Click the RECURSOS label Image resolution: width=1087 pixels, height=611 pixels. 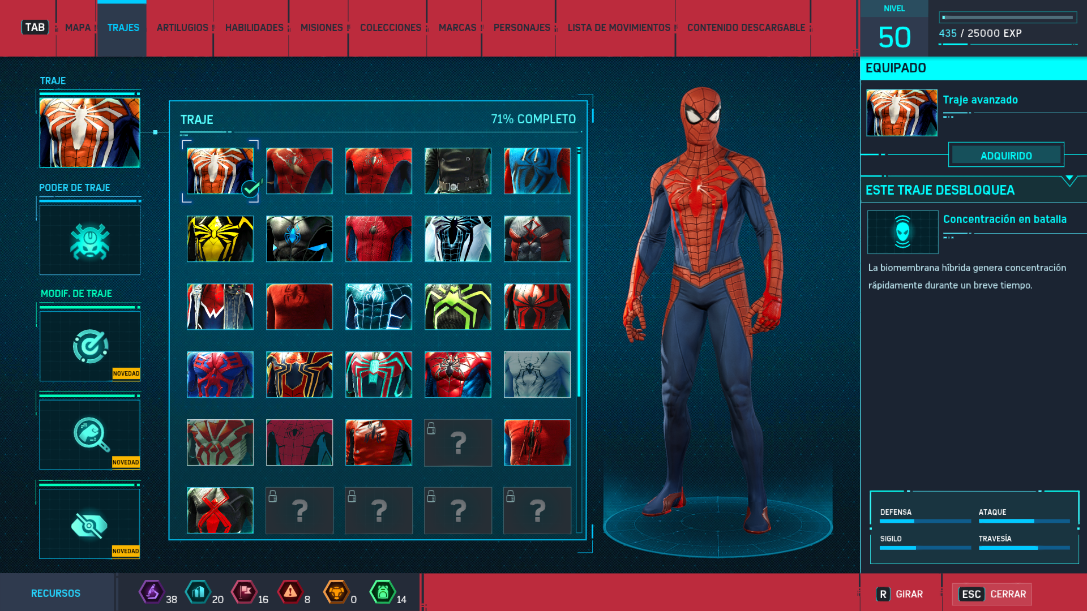55,593
